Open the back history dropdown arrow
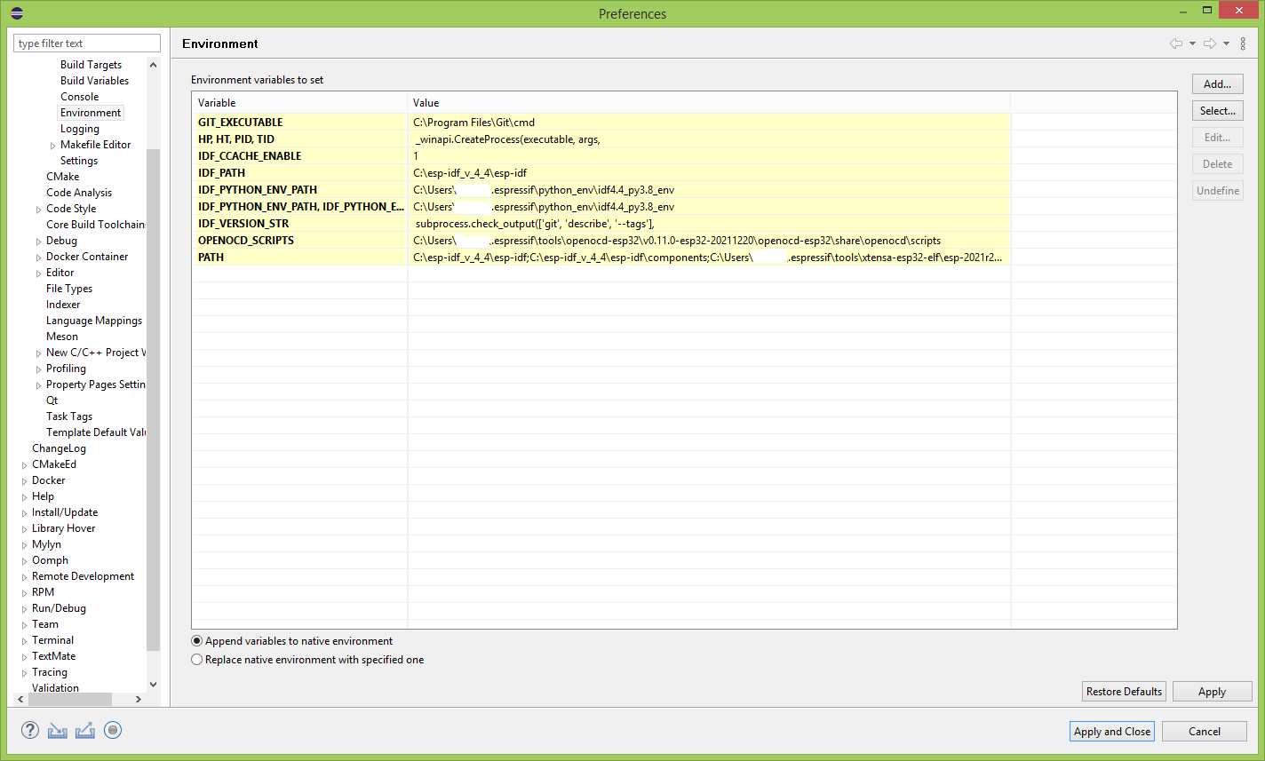Screen dimensions: 1265x761 1192,44
